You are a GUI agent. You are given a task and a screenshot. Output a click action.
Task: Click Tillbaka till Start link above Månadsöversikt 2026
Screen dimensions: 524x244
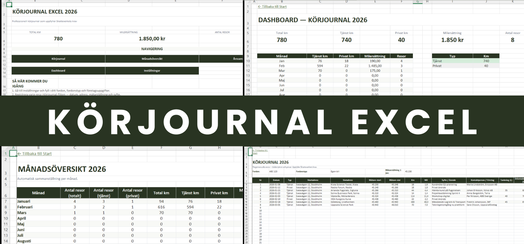pos(35,153)
